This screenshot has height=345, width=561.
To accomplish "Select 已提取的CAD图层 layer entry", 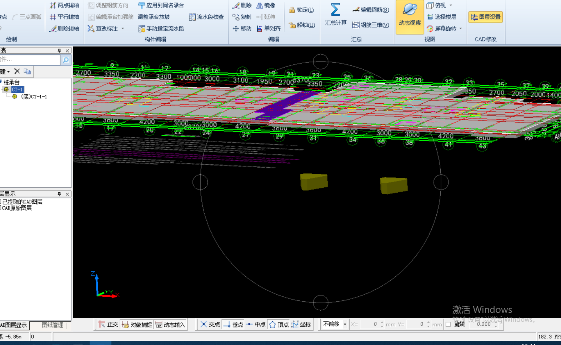I will [22, 202].
